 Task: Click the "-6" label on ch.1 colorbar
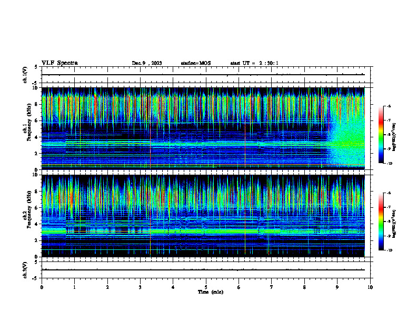(x=389, y=106)
